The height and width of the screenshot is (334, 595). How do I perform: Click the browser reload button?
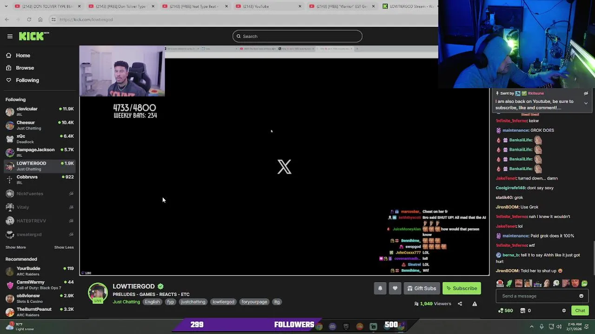29,19
